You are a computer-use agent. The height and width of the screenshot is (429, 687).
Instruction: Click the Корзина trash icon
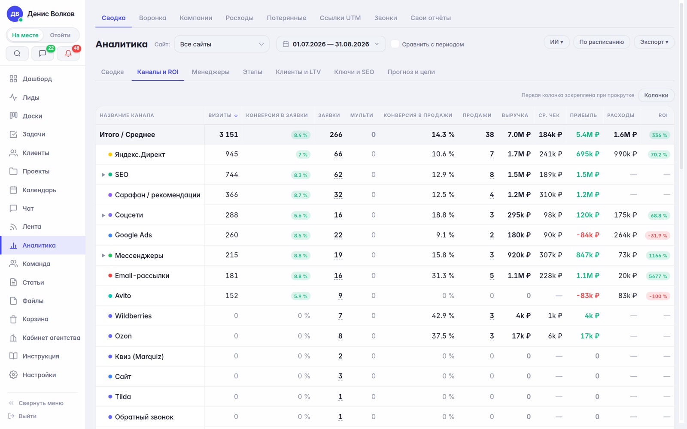point(13,319)
